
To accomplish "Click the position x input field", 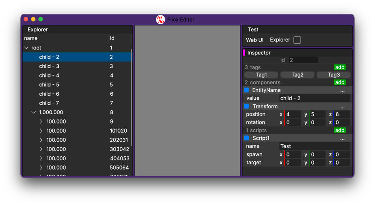I will pos(293,114).
